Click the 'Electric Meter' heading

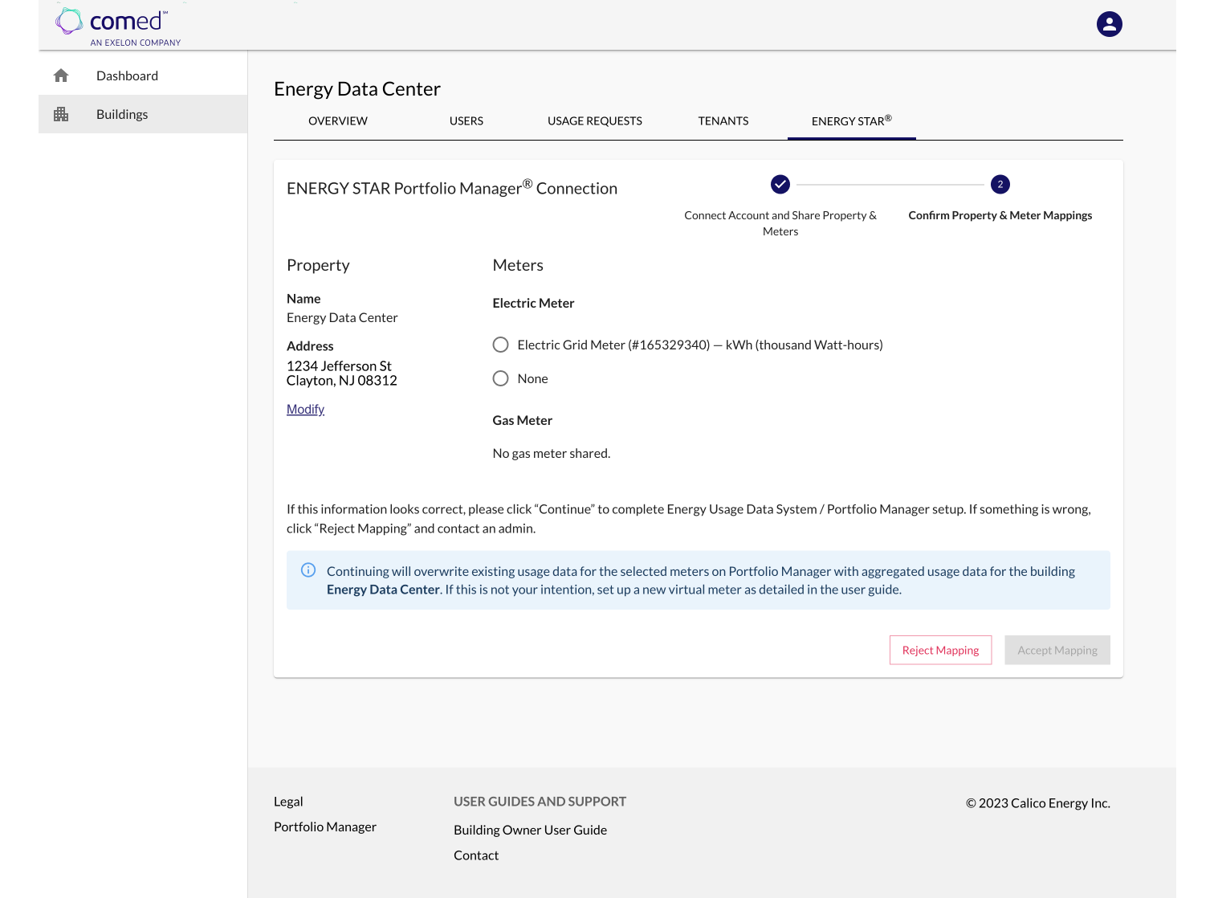(533, 303)
